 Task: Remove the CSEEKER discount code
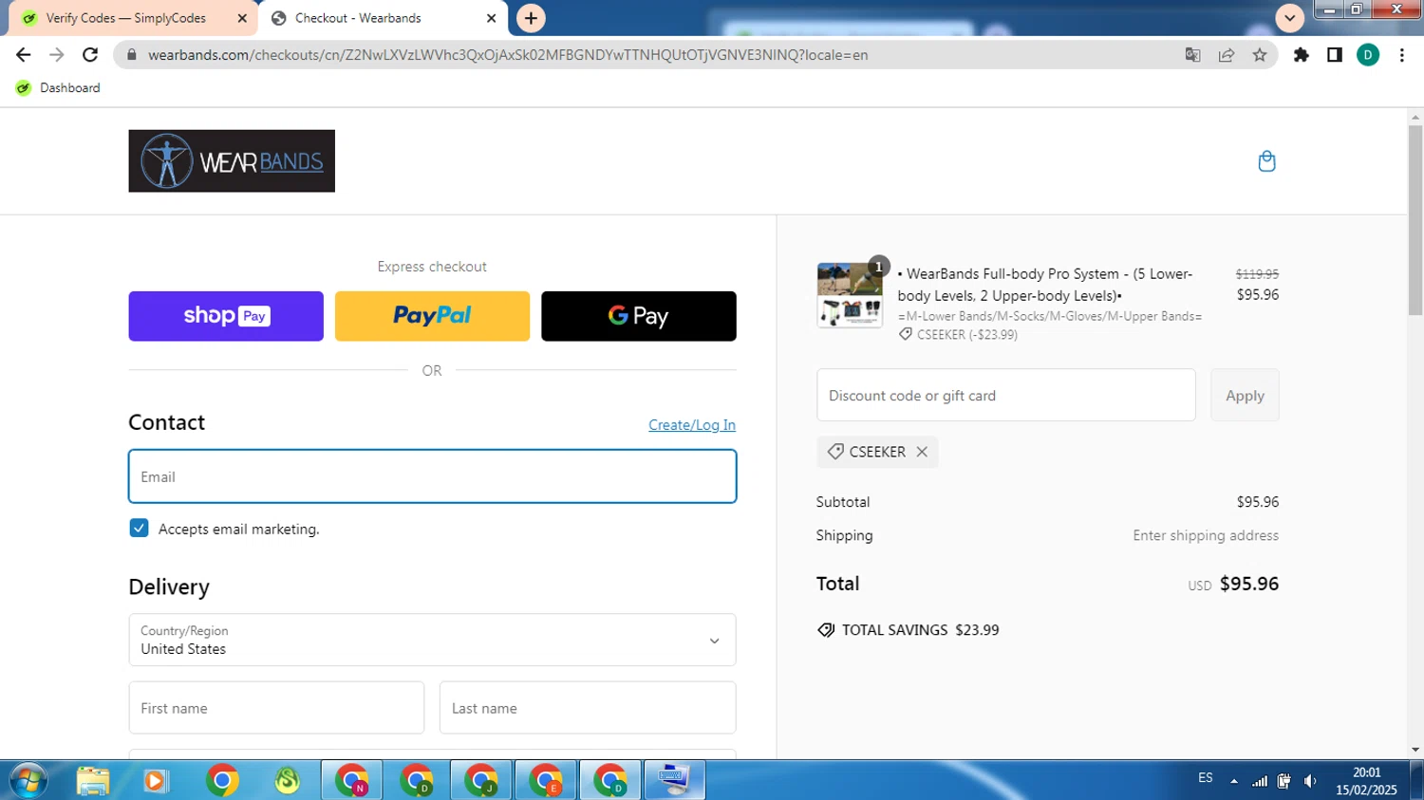[922, 452]
